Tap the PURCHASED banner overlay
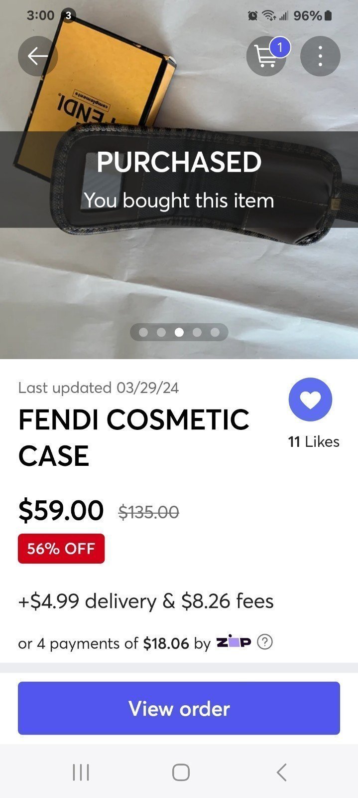358x798 pixels. click(x=179, y=180)
